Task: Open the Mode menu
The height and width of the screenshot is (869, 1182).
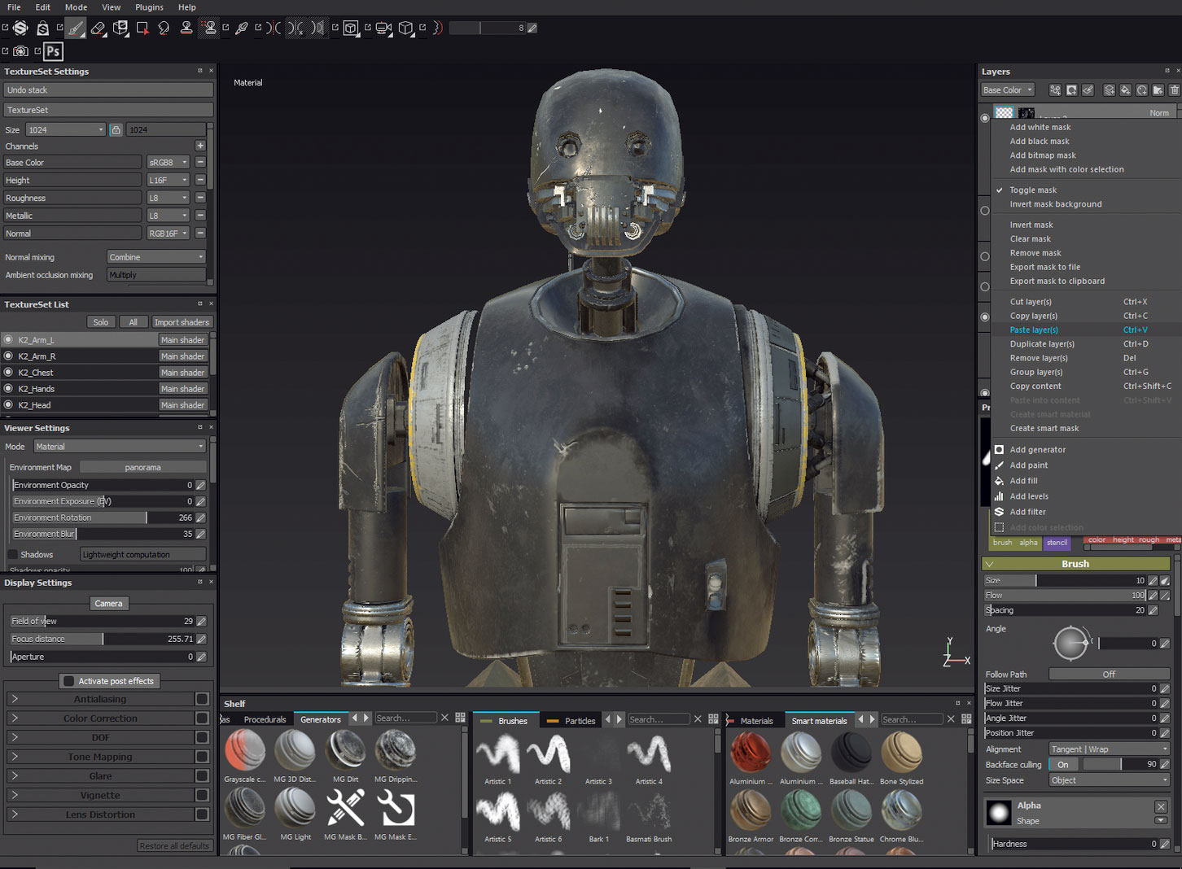Action: pyautogui.click(x=76, y=7)
